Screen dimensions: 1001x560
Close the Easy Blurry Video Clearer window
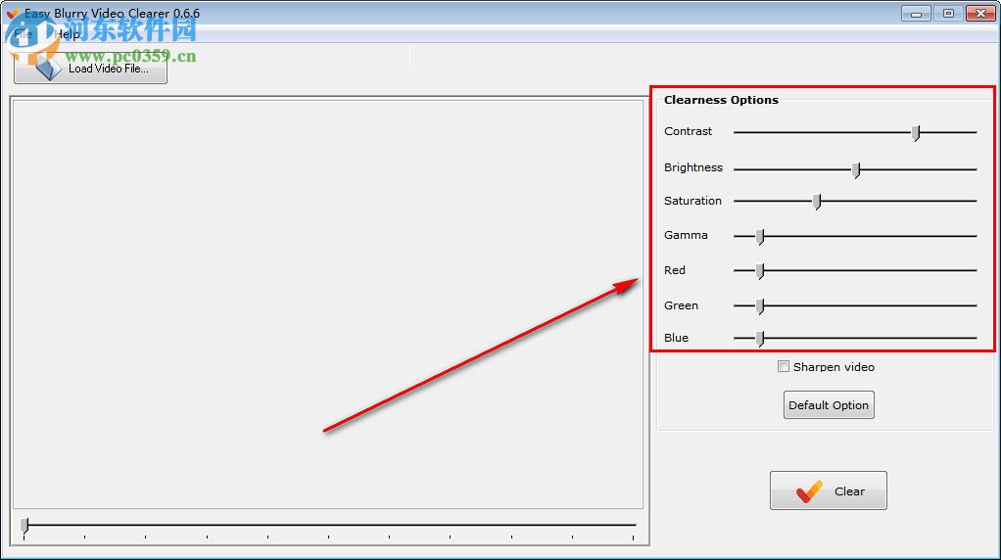[981, 14]
